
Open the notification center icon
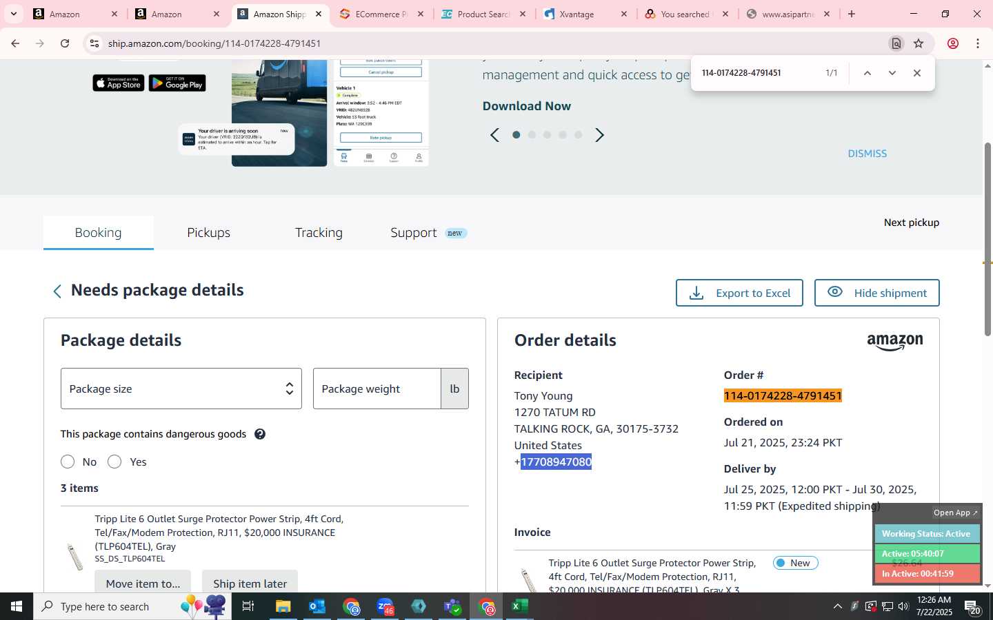pyautogui.click(x=973, y=607)
